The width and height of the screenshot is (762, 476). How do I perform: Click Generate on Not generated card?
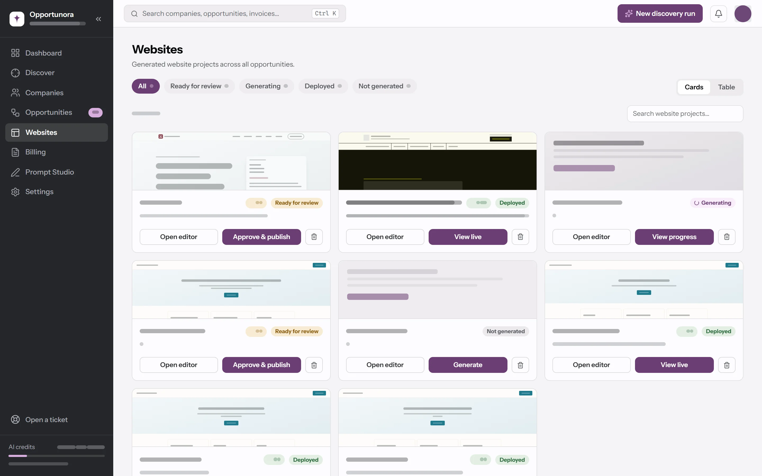pos(468,365)
